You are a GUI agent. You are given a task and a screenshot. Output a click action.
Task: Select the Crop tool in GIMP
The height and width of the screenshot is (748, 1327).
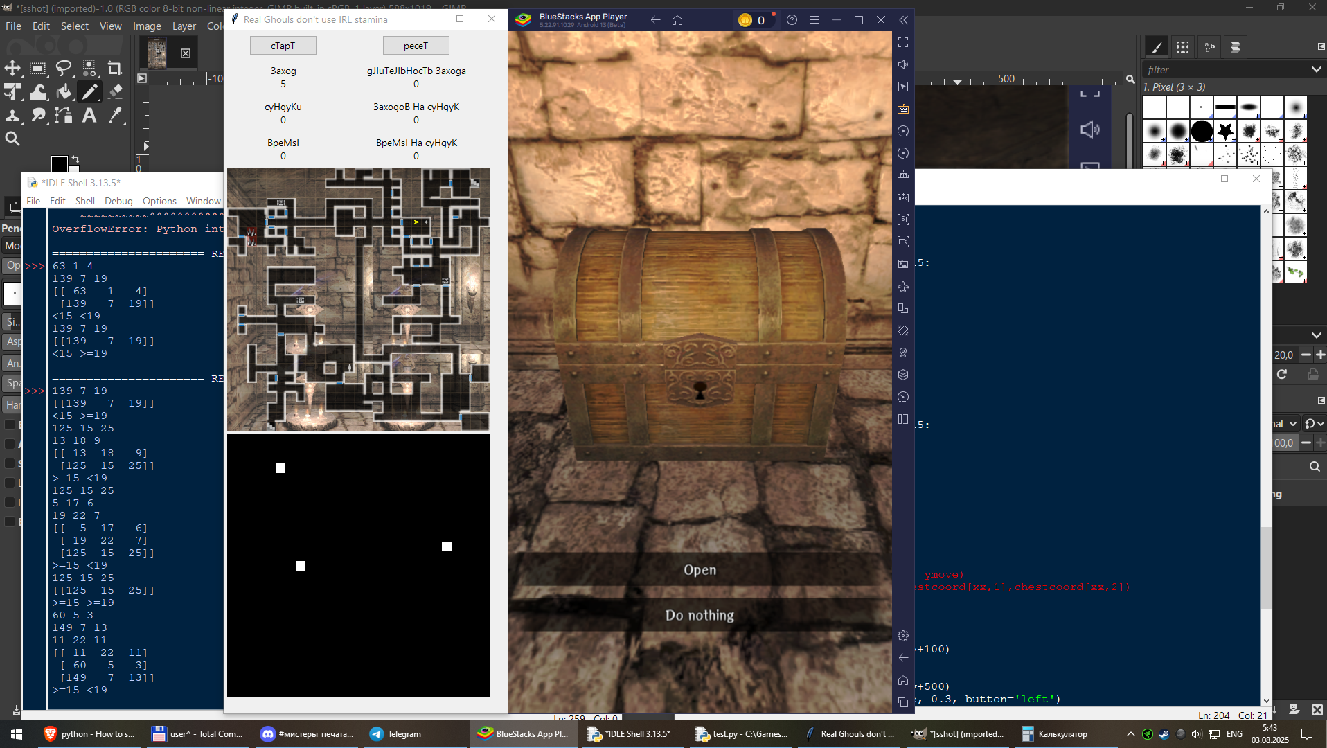click(x=115, y=68)
